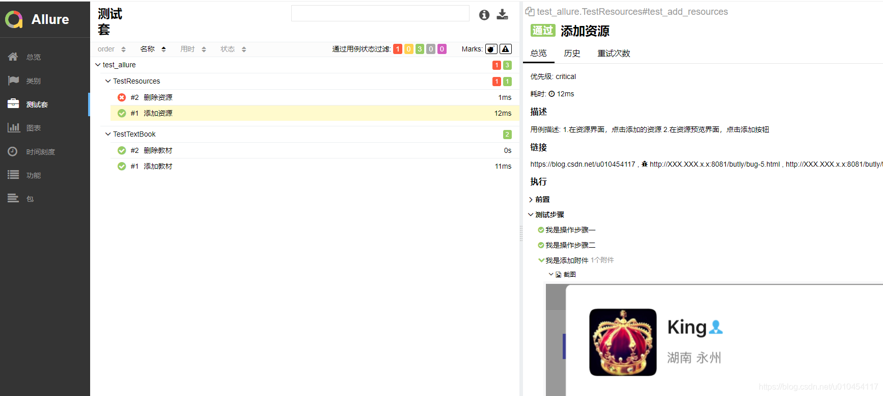883x396 pixels.
Task: Open the 时间刻度 timeline clock icon
Action: [13, 151]
